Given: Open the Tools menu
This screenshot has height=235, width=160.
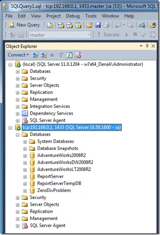Looking at the screenshot, I should pos(91,16).
